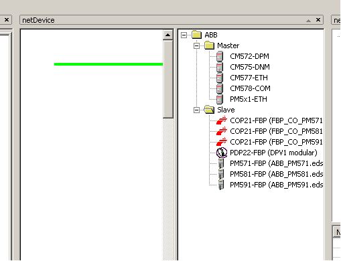Select the PDP22-FBP DPV1 modular icon
Viewport: 341px width, 261px height.
(x=222, y=153)
